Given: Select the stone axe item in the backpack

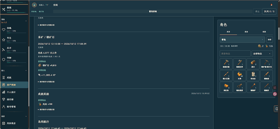Looking at the screenshot, I should coord(239,64).
